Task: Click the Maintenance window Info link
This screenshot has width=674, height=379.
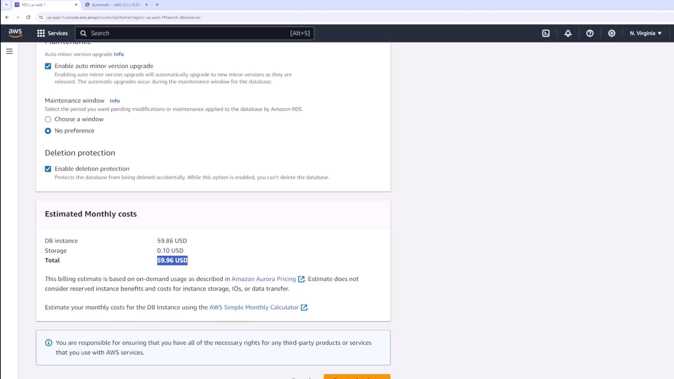Action: click(114, 101)
